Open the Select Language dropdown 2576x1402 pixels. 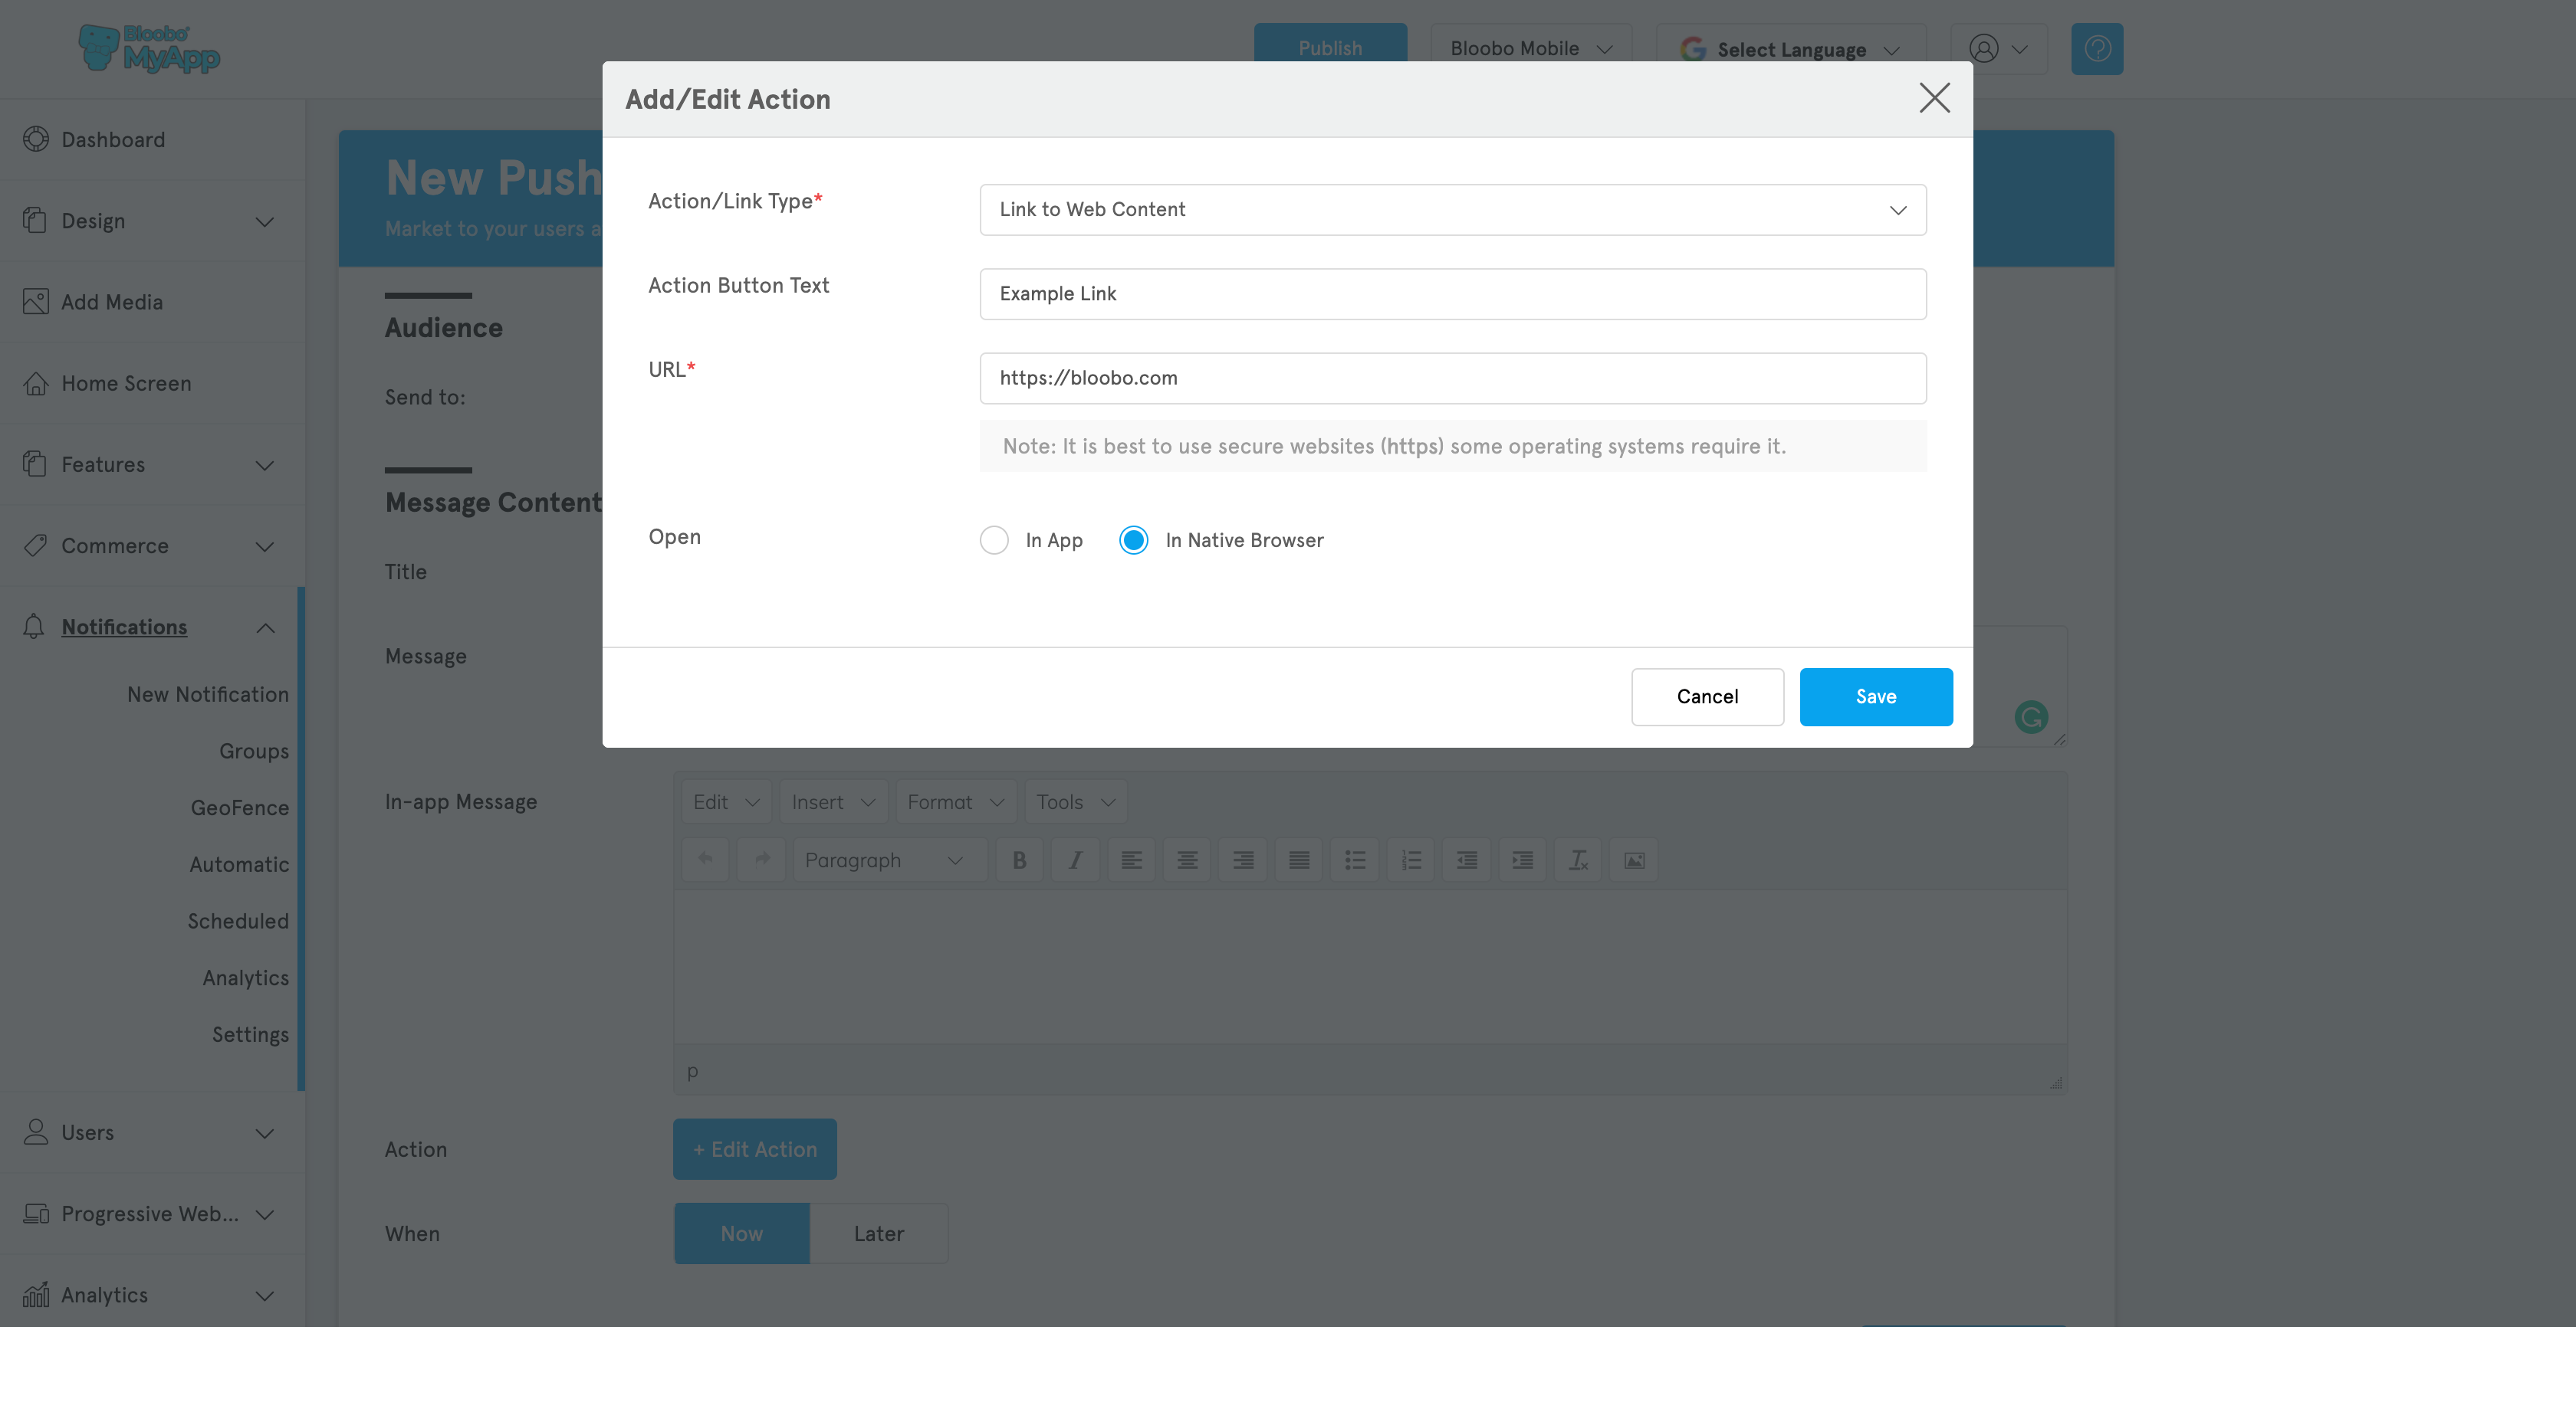1790,48
